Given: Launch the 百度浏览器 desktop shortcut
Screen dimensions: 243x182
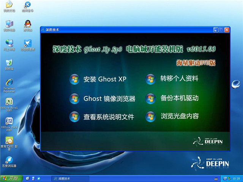Looking at the screenshot, I should coord(9,162).
